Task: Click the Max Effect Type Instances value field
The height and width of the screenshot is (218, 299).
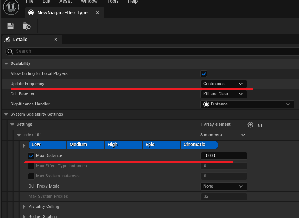Action: pos(224,166)
